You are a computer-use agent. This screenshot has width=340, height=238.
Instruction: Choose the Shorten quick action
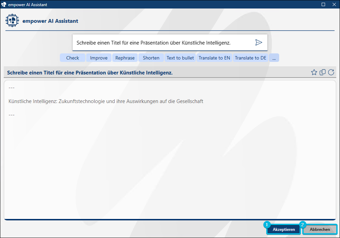tap(151, 58)
